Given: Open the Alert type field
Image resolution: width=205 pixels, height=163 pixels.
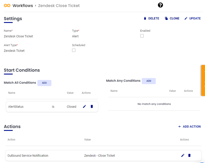Looking at the screenshot, I should (75, 36).
